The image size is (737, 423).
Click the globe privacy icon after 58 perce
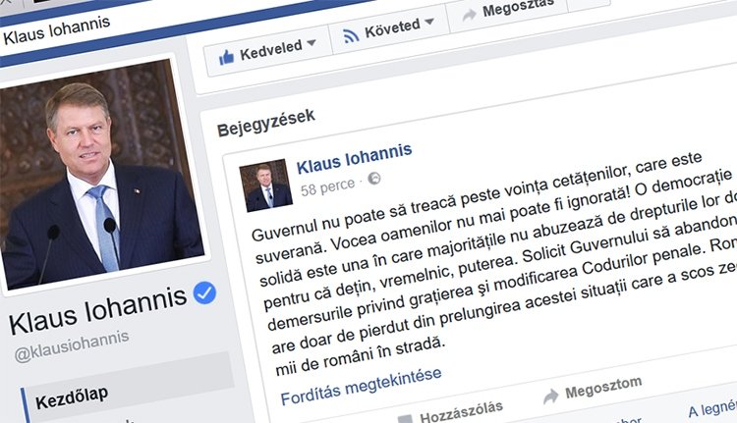374,179
